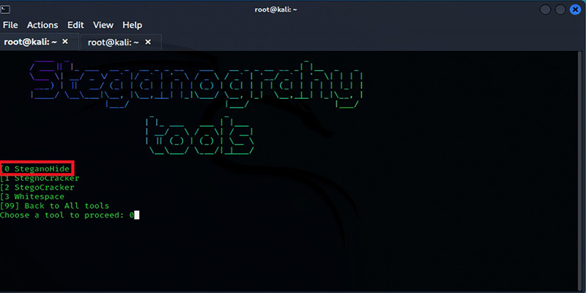Minimize the terminal window
The height and width of the screenshot is (293, 586).
point(545,10)
